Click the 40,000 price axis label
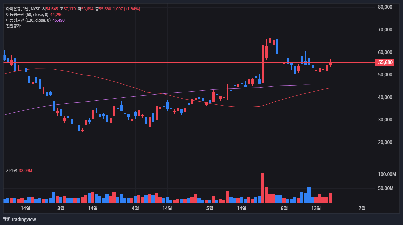Screen dimensions: 403x225 (x=385, y=97)
